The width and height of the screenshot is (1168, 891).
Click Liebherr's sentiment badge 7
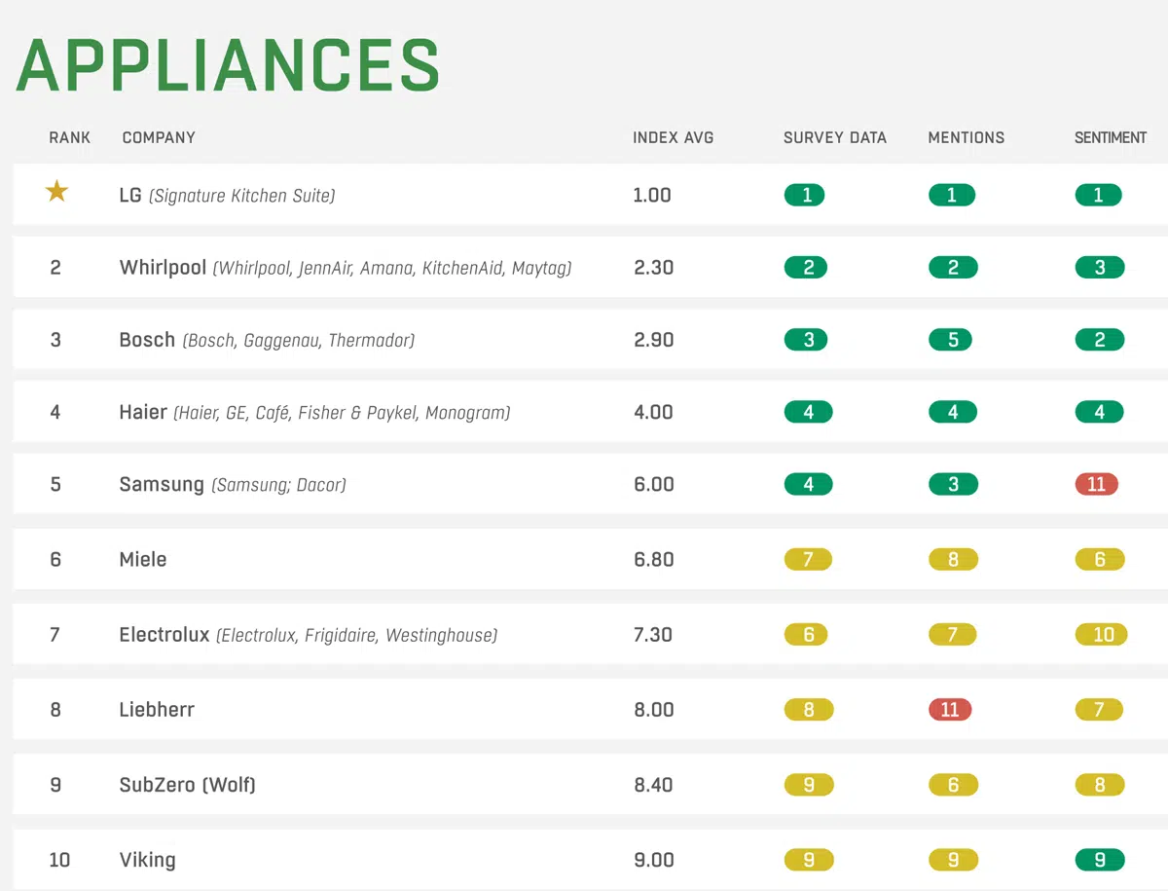pos(1100,710)
